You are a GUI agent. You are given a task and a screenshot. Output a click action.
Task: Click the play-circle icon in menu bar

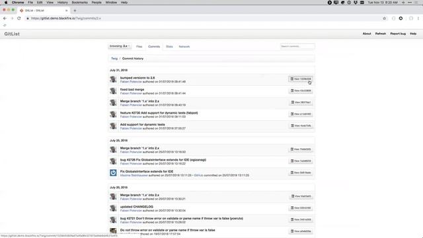tap(329, 3)
